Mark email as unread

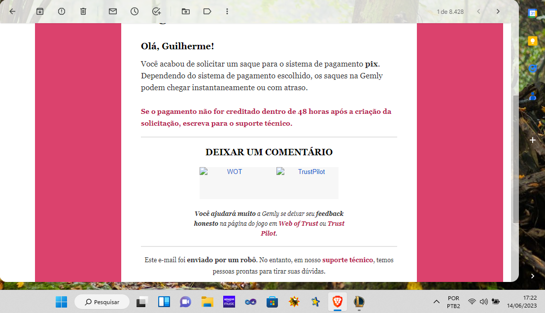(113, 11)
